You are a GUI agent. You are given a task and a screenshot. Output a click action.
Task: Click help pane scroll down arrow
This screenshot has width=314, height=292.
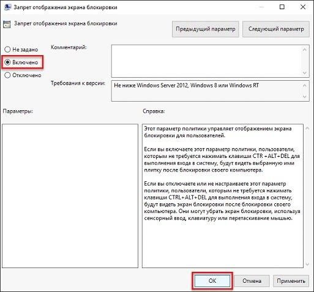pyautogui.click(x=307, y=264)
